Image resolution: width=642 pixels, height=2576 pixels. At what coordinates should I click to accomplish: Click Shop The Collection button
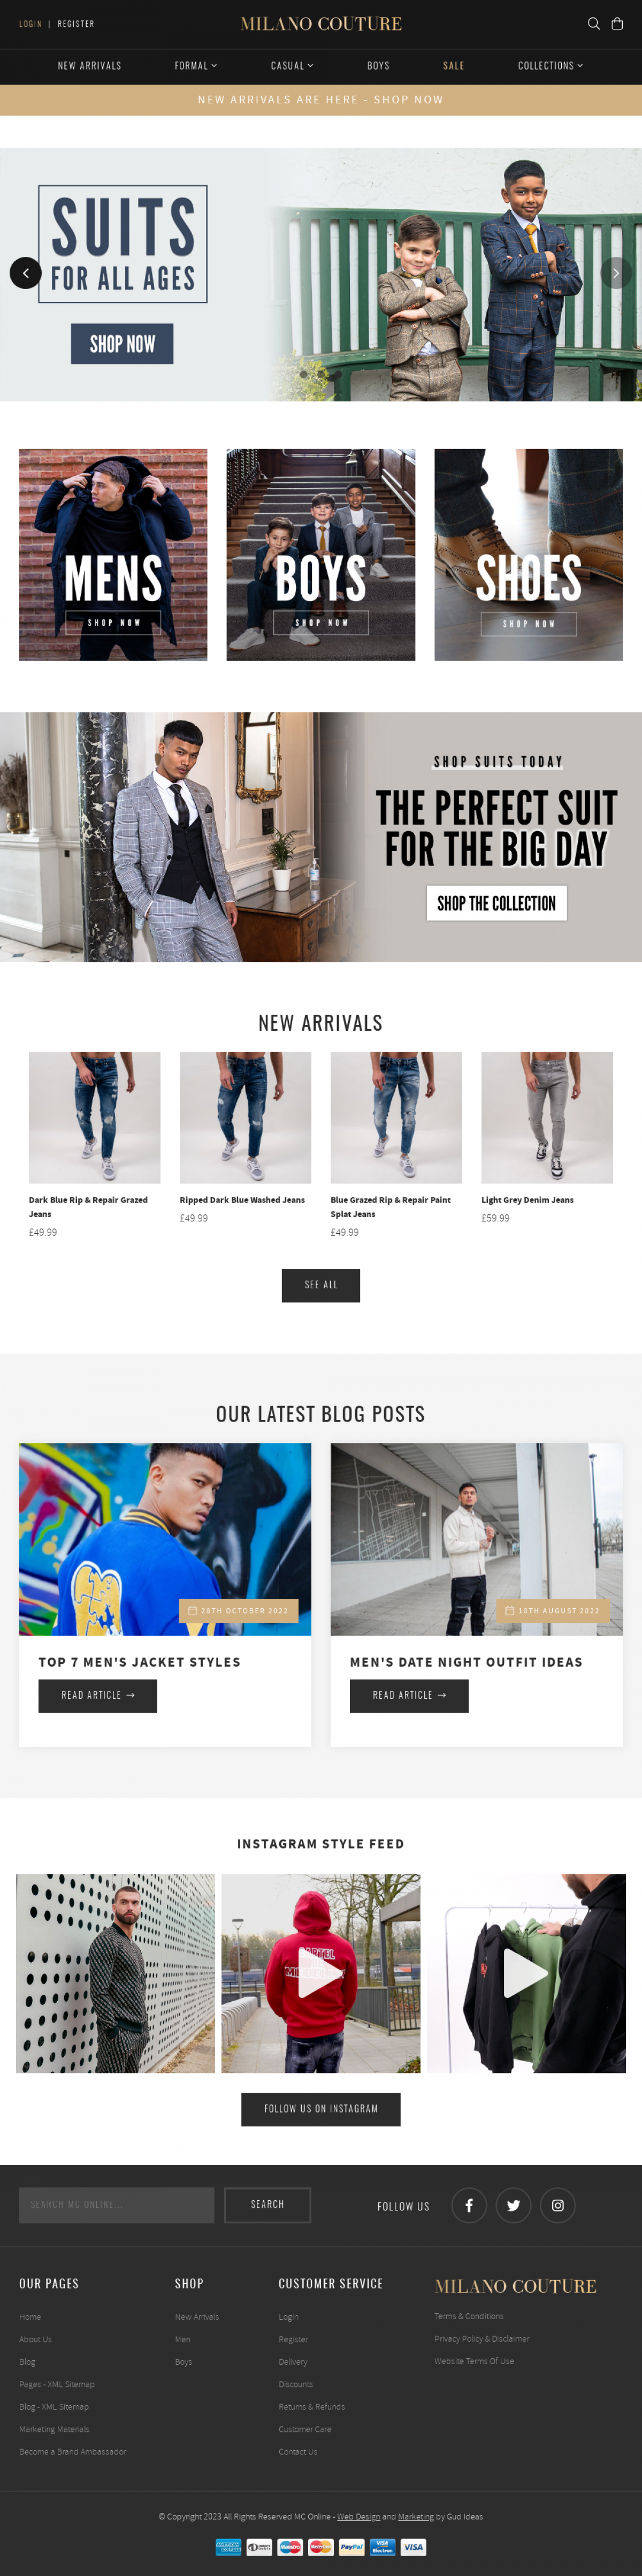click(496, 903)
